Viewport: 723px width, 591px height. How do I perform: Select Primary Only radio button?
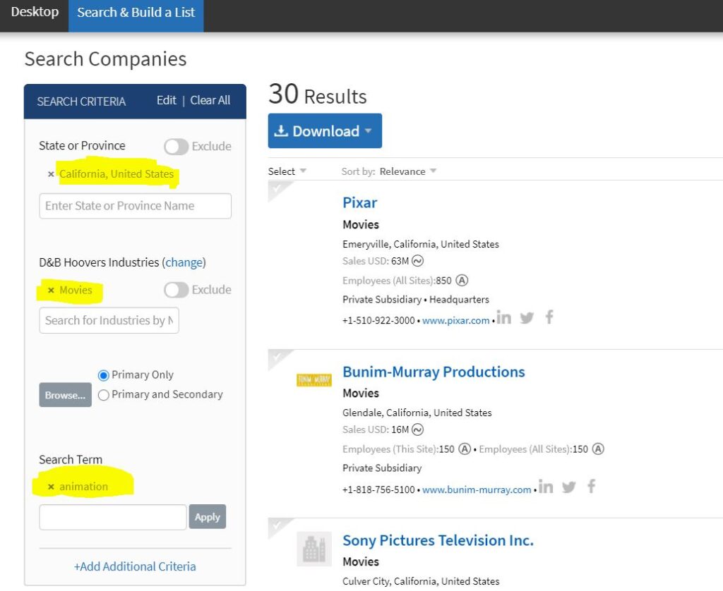103,375
